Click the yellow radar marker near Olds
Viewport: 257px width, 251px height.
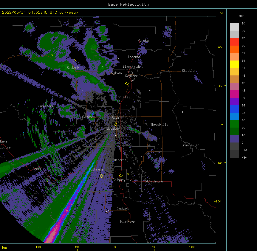116,124
